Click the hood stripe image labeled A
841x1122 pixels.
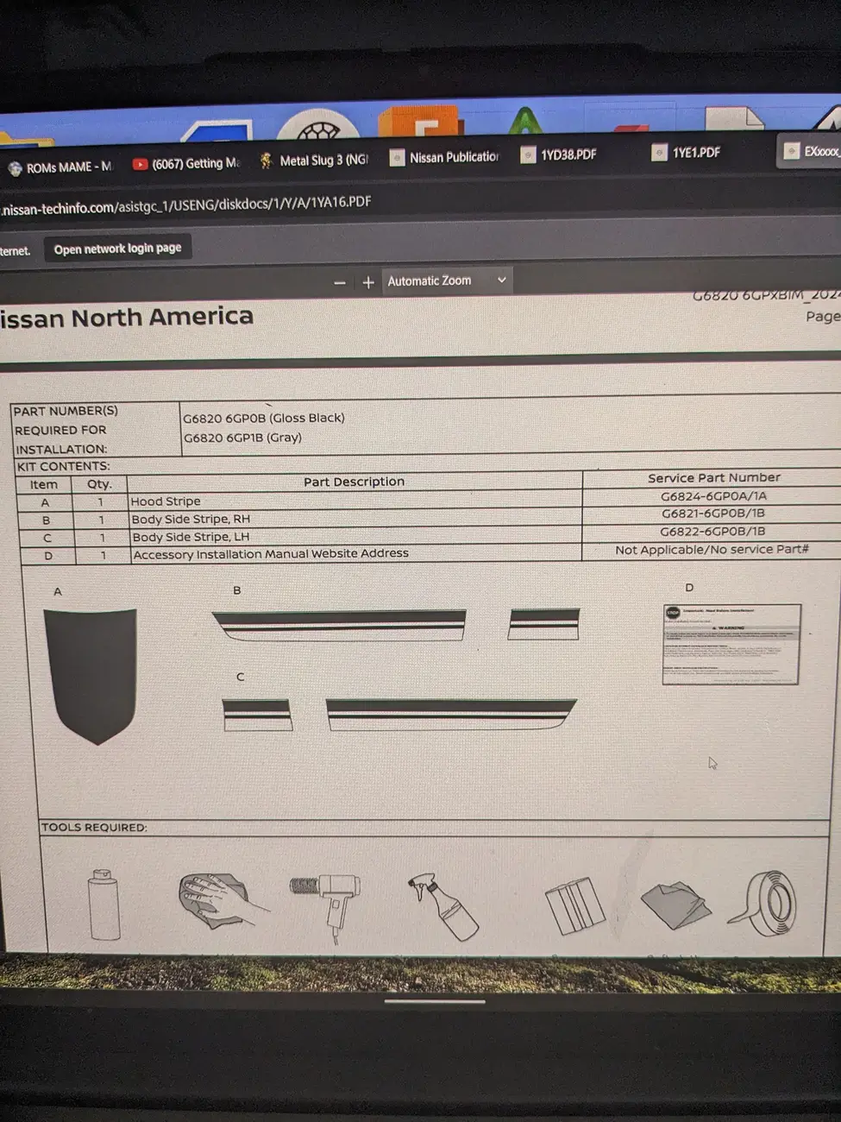point(91,676)
